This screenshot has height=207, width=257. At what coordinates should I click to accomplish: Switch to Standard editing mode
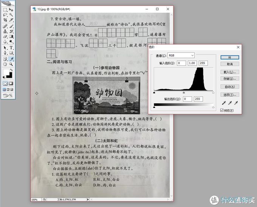(5, 84)
